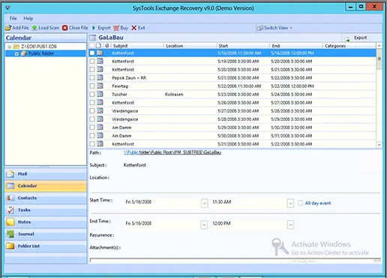Screen dimensions: 387x278
Task: Click the Exit red X icon
Action: coord(134,28)
